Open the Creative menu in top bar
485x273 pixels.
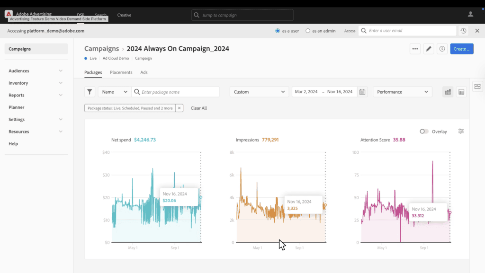124,15
